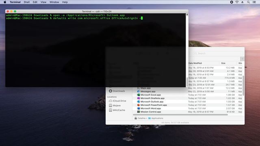This screenshot has width=260, height=146.
Task: Click the Finder horizontal scrollbar
Action: pos(180,114)
